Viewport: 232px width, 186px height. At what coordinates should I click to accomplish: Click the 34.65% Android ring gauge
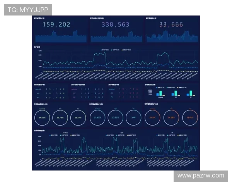pos(43,117)
